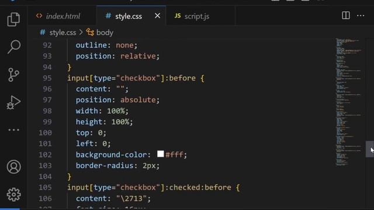Screen dimensions: 374x210
Task: Click the vertical scrollbar thumb
Action: tap(370, 149)
